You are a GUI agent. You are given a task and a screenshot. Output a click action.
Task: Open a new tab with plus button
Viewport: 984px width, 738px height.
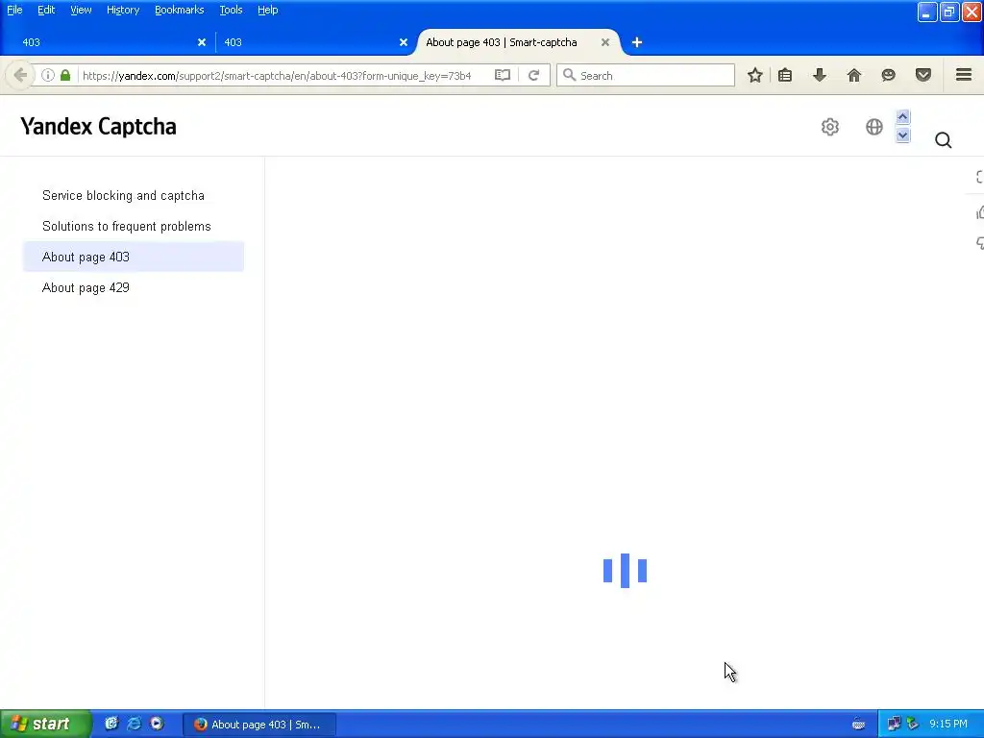(637, 42)
